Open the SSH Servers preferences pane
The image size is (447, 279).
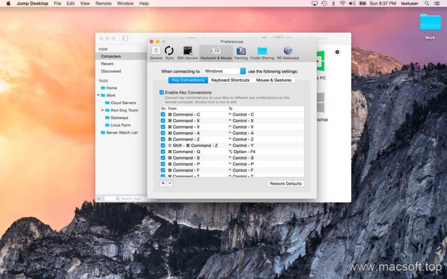(187, 52)
